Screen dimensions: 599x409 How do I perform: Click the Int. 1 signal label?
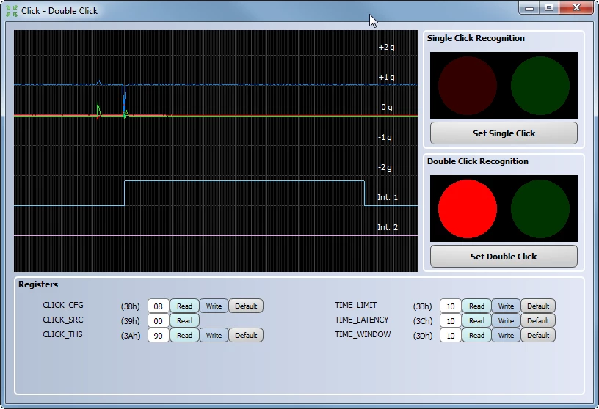pos(388,197)
